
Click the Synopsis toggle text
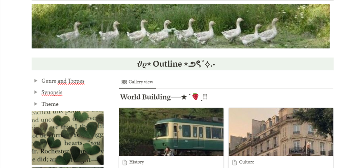(52, 92)
